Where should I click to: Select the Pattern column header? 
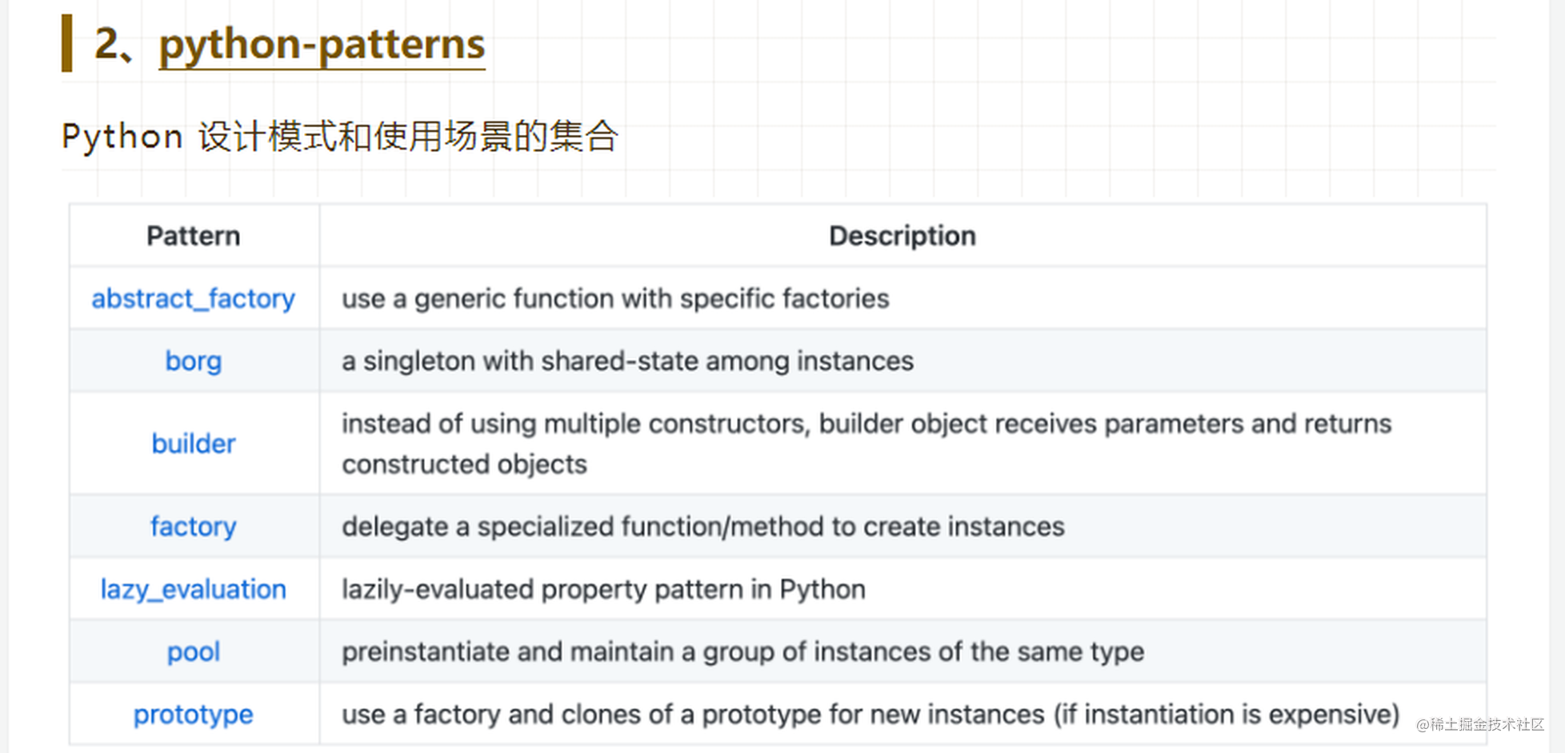click(193, 235)
